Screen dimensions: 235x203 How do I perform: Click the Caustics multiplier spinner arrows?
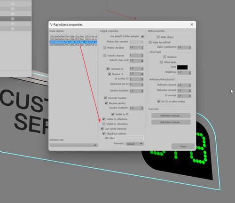click(x=142, y=108)
